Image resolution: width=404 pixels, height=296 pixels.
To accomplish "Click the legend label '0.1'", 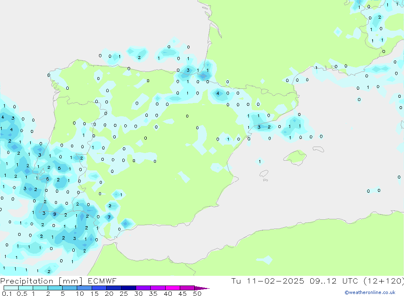I will tap(7, 294).
